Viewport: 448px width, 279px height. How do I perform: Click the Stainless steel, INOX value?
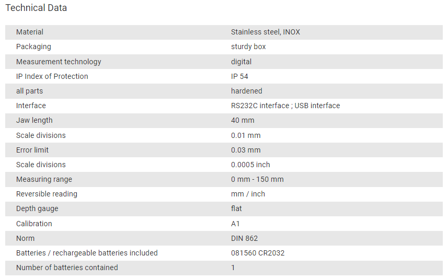[x=266, y=32]
